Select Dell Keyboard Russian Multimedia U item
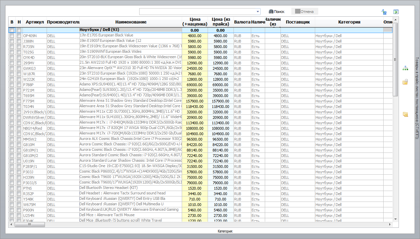420x239 pixels. click(x=130, y=204)
